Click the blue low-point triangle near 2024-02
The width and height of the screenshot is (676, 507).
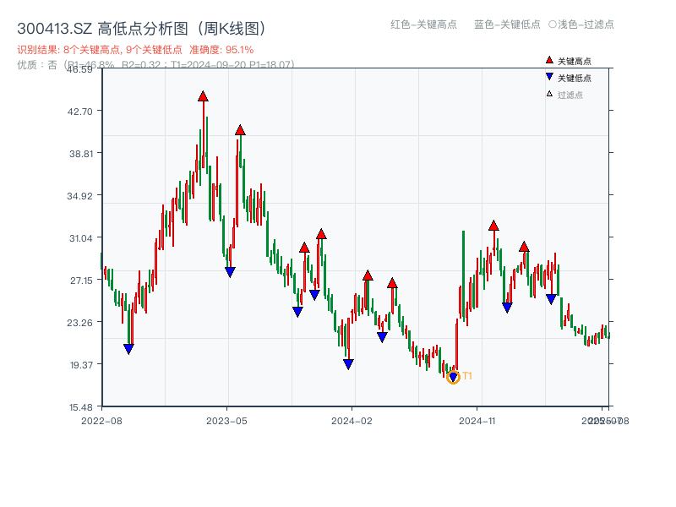[x=348, y=363]
